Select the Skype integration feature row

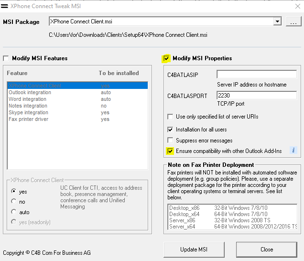[77, 112]
